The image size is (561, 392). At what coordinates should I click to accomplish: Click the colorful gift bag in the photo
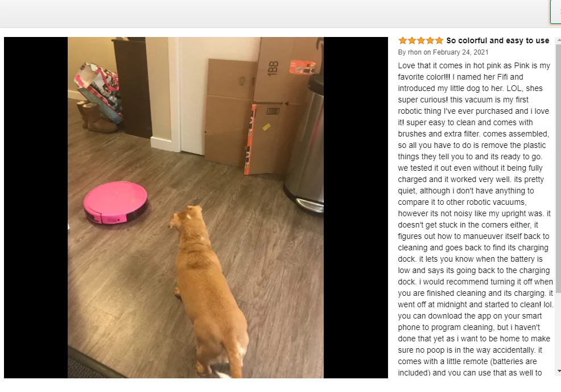click(x=99, y=90)
